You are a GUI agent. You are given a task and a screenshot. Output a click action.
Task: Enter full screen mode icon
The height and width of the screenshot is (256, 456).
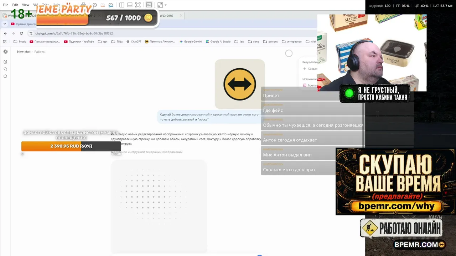coord(138,5)
